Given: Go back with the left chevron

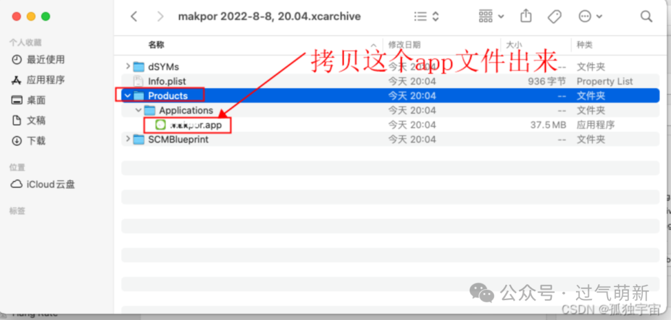Looking at the screenshot, I should coord(134,17).
